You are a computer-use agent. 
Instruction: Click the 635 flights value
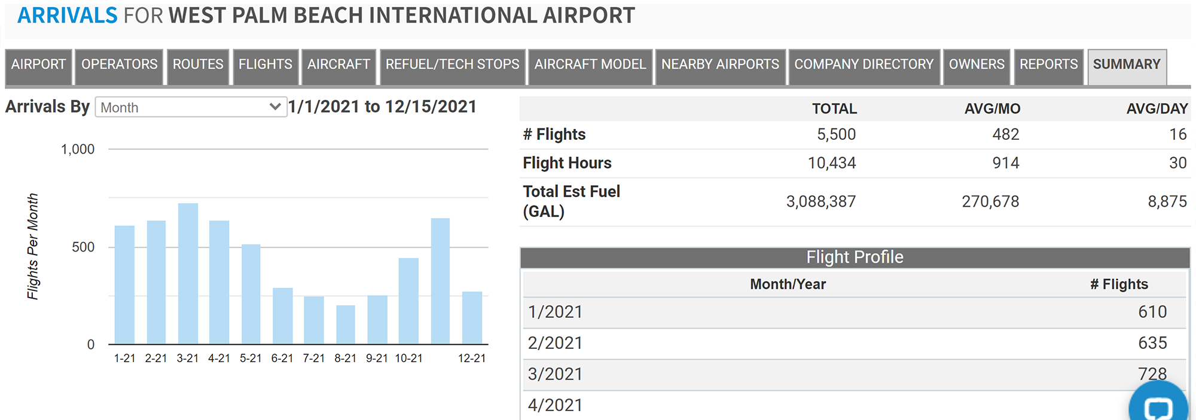[x=1152, y=343]
